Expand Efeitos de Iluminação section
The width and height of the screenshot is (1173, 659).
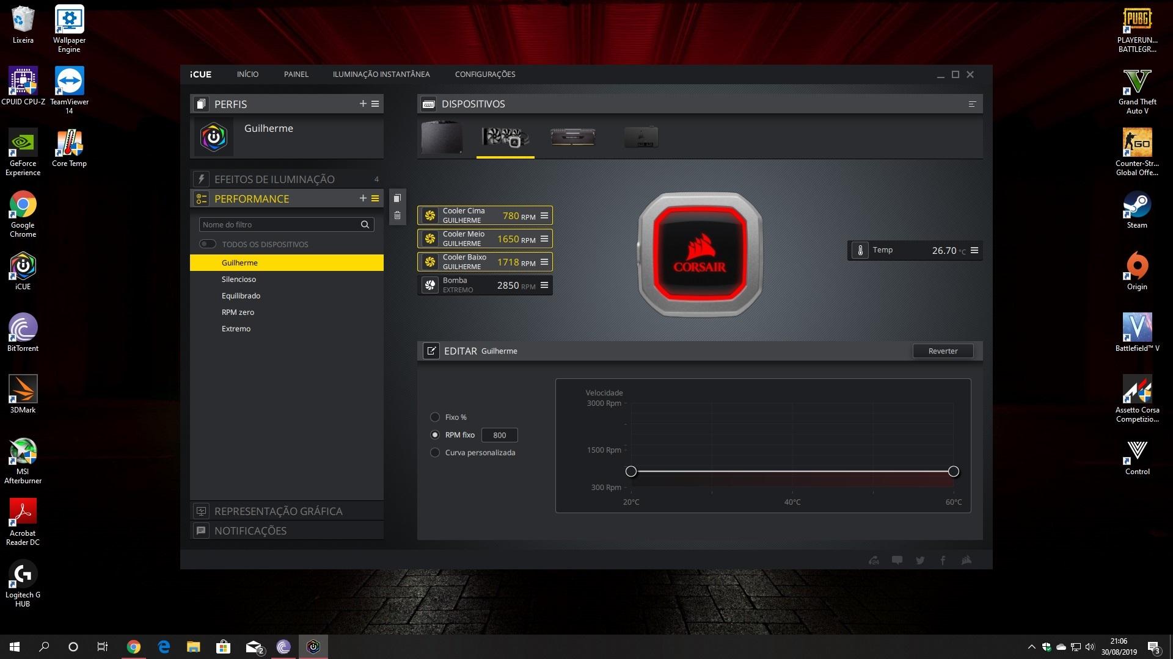(x=287, y=179)
